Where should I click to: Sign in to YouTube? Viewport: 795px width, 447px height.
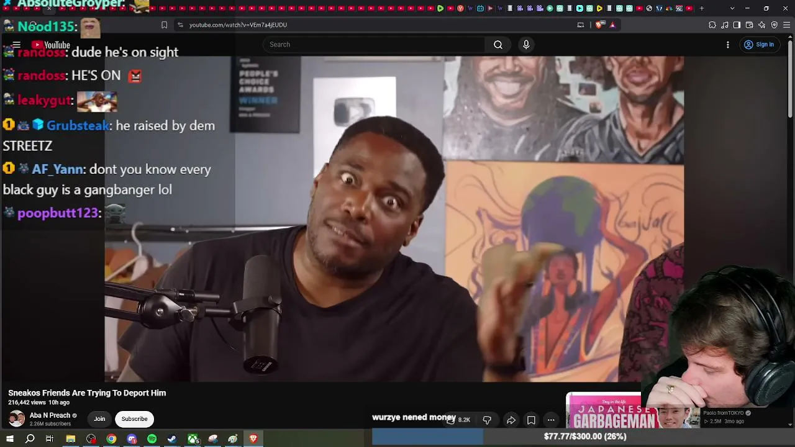pos(759,45)
